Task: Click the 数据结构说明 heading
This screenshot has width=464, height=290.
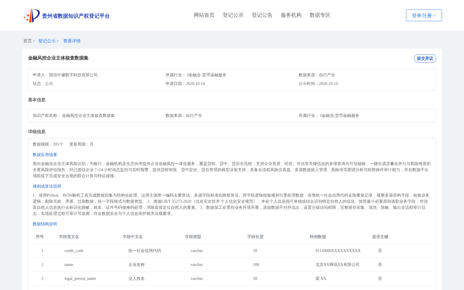Action: [45, 224]
